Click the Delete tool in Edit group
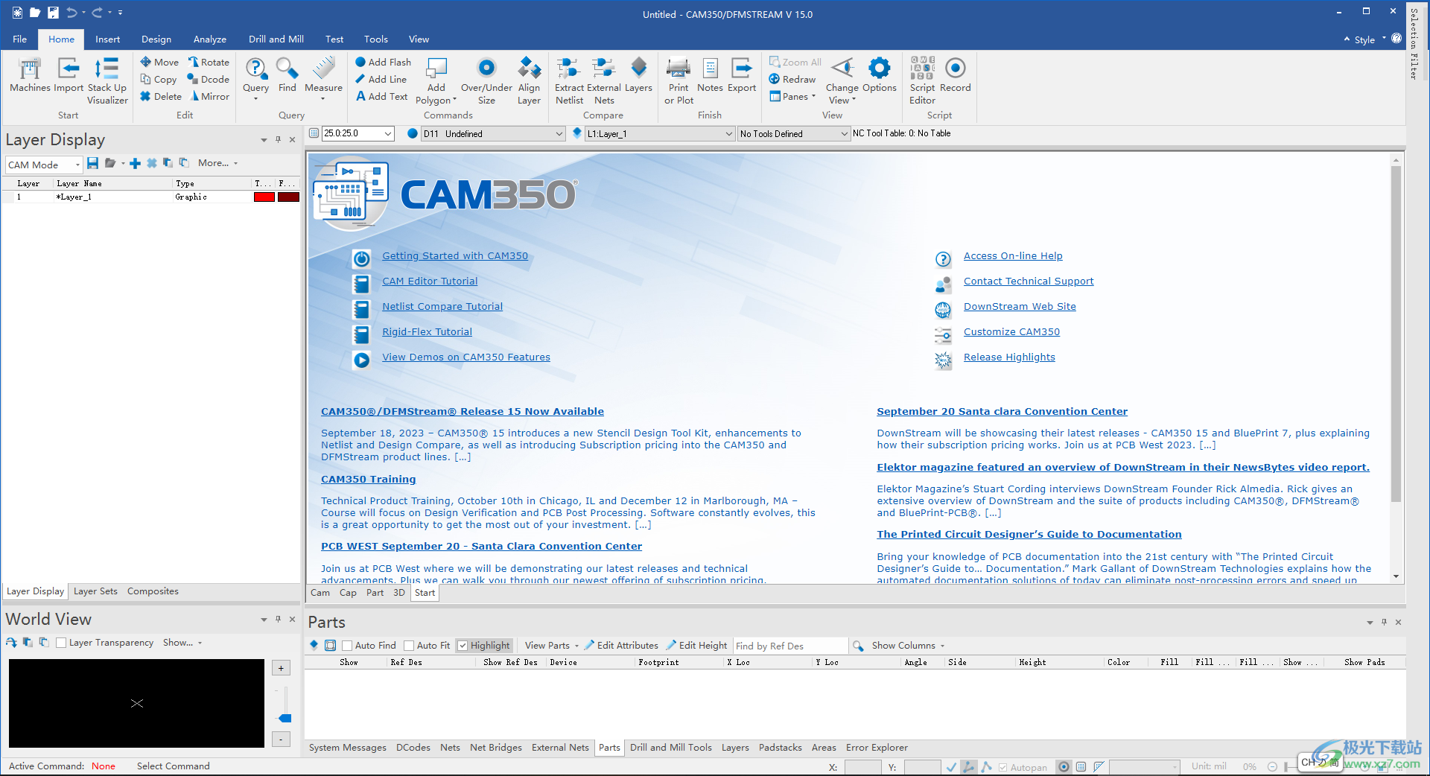 (161, 97)
